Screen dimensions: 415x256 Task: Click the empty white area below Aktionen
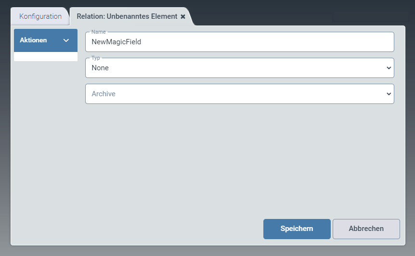(46, 56)
